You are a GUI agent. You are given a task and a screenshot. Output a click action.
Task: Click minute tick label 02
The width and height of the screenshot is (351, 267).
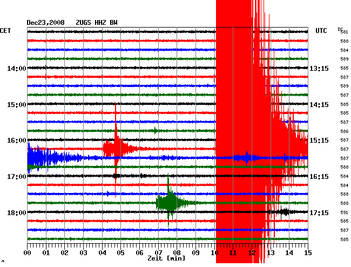coord(64,253)
